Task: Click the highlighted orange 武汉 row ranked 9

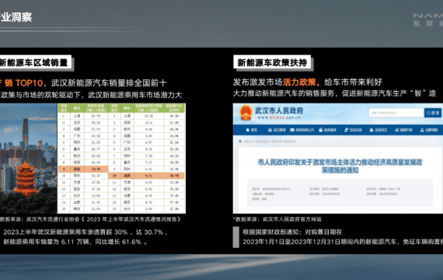Action: (83, 169)
